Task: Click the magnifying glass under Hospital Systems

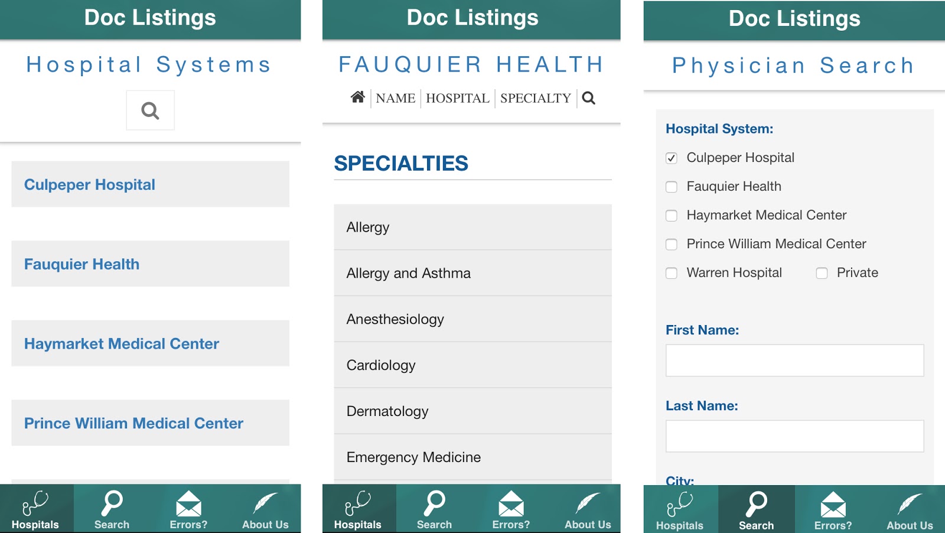Action: pos(150,110)
